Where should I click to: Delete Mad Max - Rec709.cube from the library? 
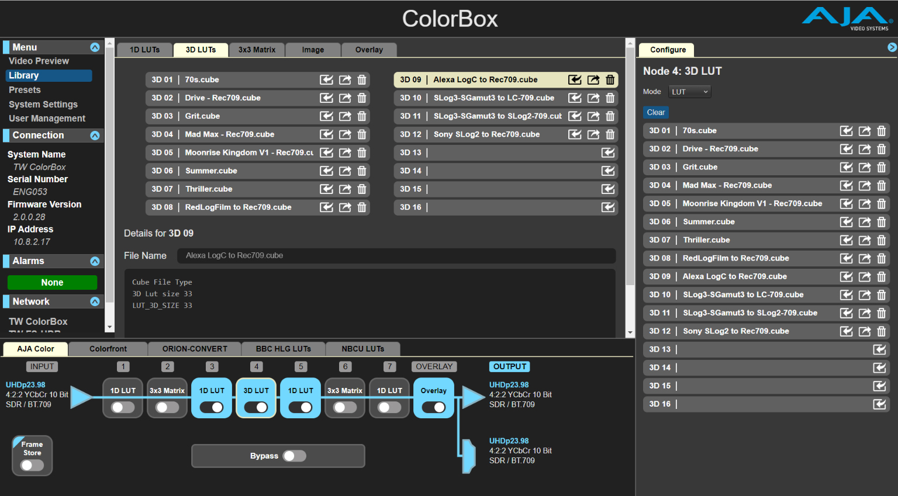pos(362,134)
